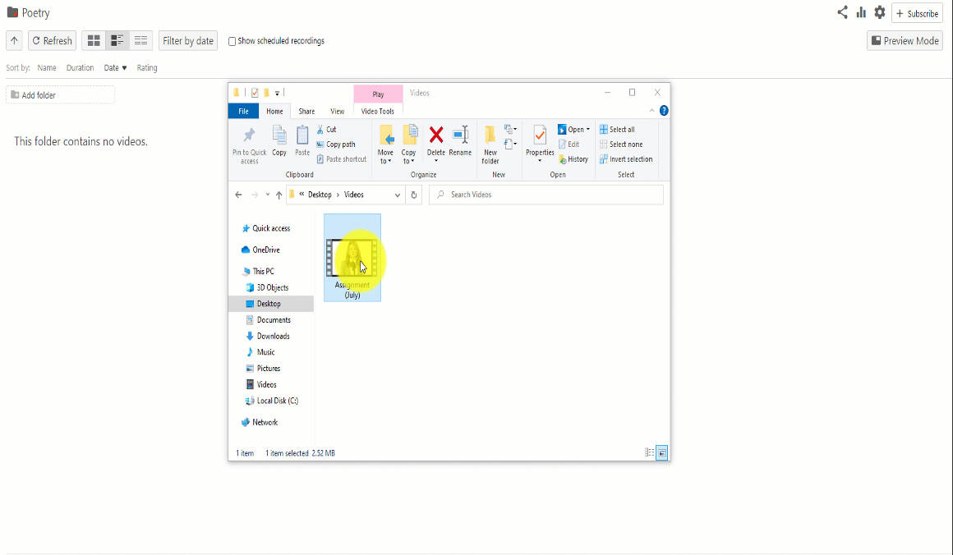This screenshot has width=953, height=555.
Task: Click the Rename icon in ribbon
Action: click(460, 135)
